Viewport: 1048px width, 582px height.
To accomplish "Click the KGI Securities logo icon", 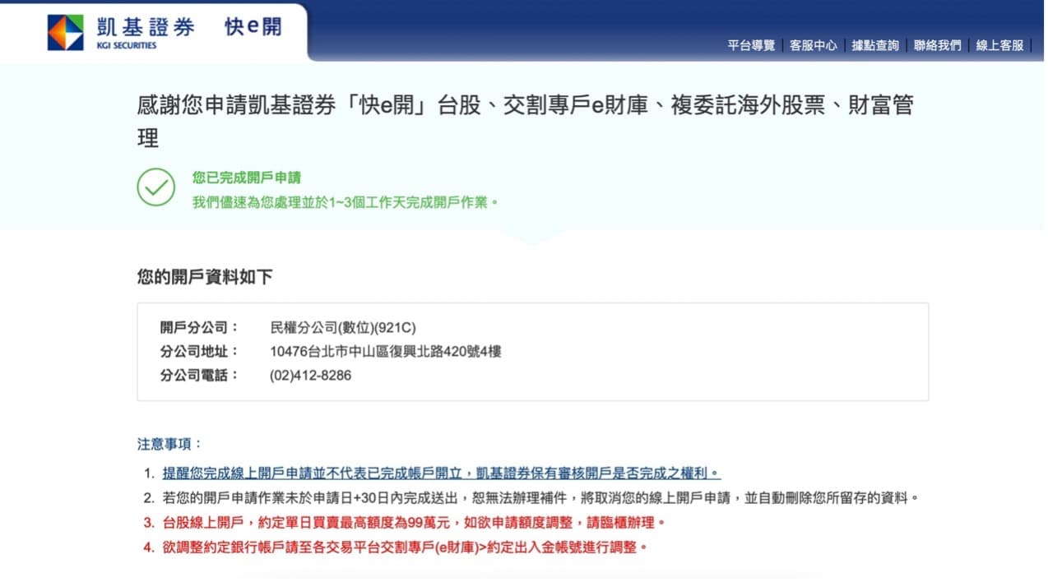I will [x=65, y=32].
